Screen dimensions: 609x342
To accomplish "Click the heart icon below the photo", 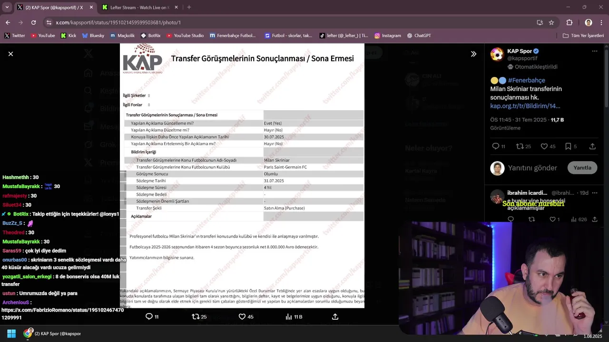I will (x=242, y=316).
